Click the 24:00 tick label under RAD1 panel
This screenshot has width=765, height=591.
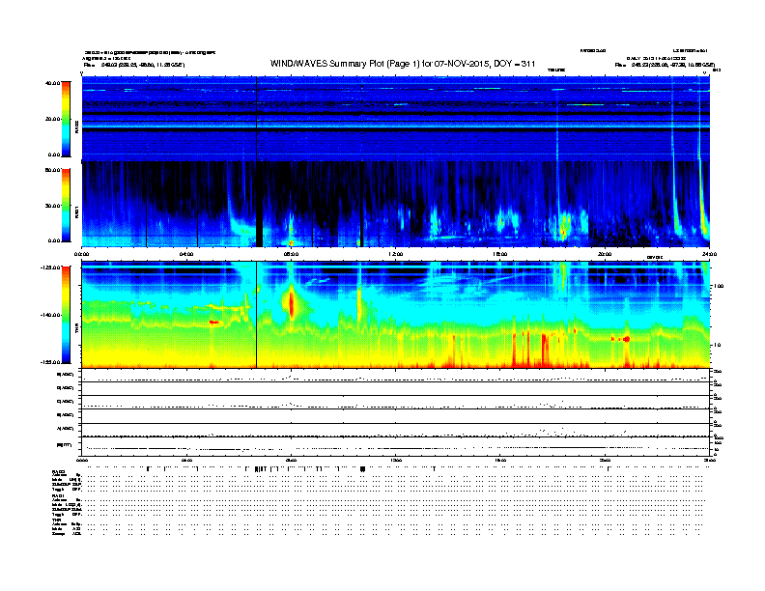point(709,254)
